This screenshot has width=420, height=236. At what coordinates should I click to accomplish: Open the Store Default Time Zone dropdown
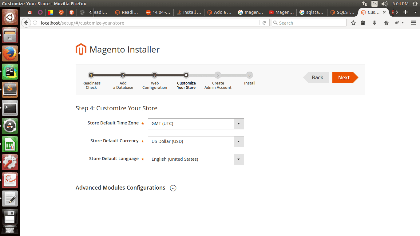click(x=196, y=124)
